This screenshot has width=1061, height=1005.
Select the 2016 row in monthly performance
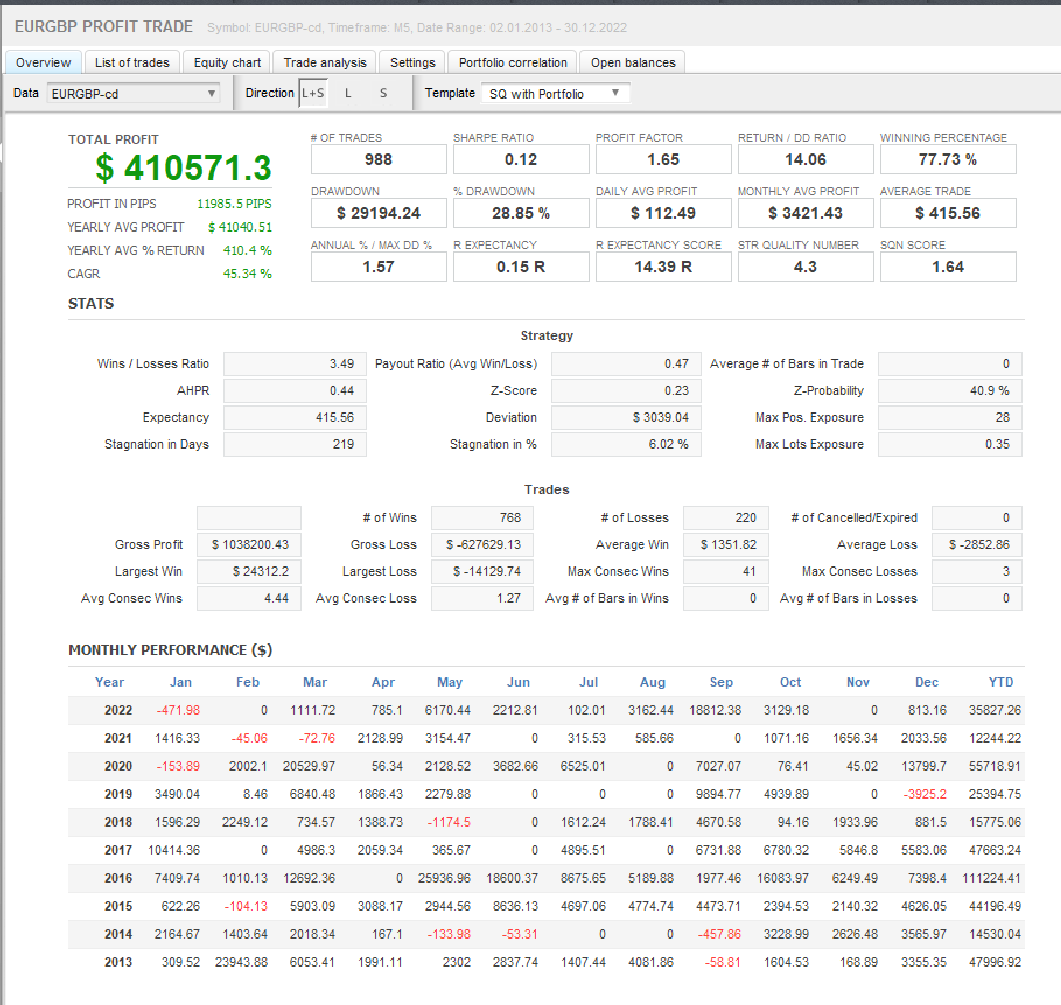point(118,878)
